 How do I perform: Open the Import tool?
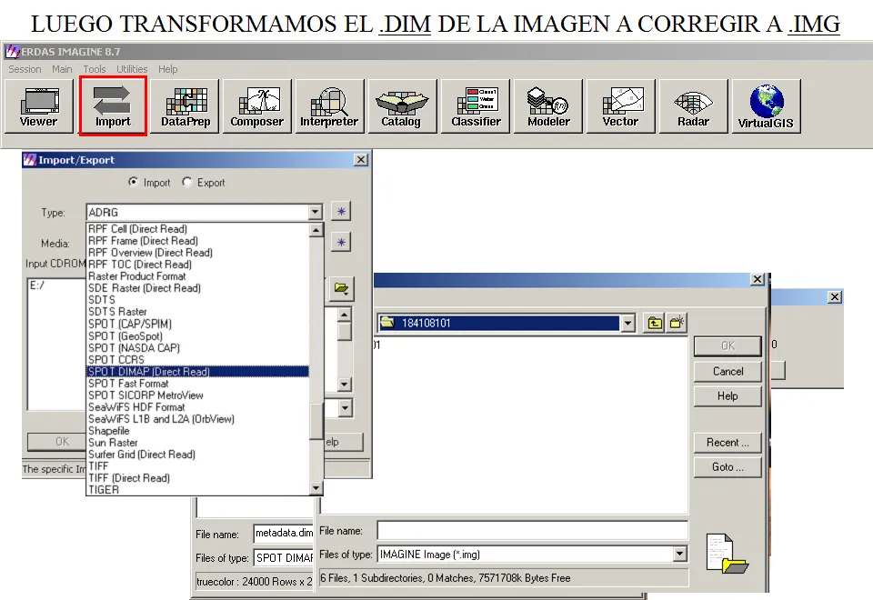tap(113, 106)
